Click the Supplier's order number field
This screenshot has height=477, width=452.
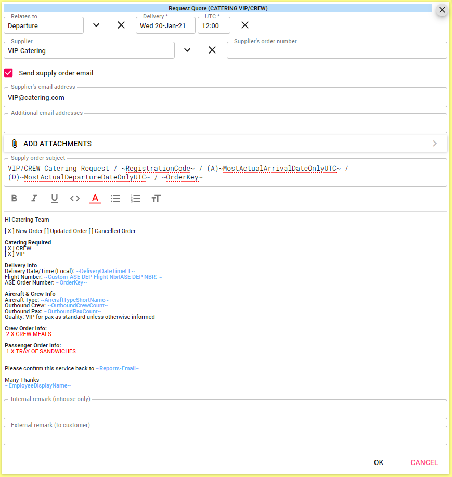[x=337, y=50]
